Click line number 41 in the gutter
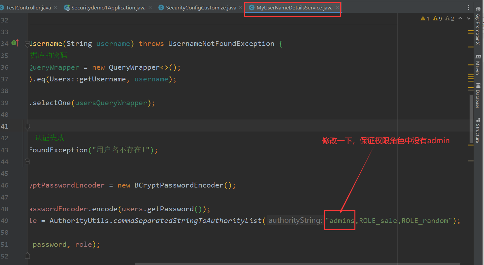Screen dimensions: 484x265 [5, 126]
